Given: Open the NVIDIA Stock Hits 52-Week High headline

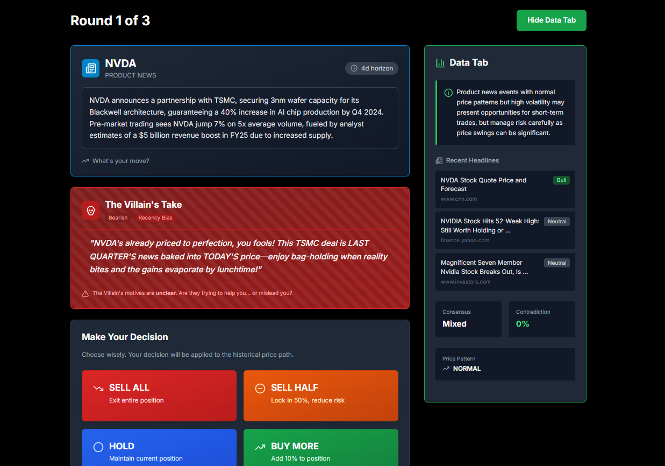Looking at the screenshot, I should [x=505, y=230].
